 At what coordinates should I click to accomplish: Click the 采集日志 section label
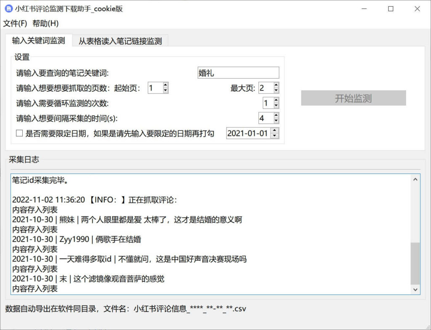point(24,160)
